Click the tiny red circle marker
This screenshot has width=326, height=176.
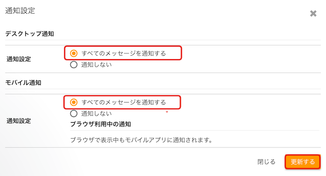click(x=167, y=112)
